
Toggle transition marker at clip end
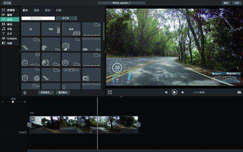[x=138, y=125]
